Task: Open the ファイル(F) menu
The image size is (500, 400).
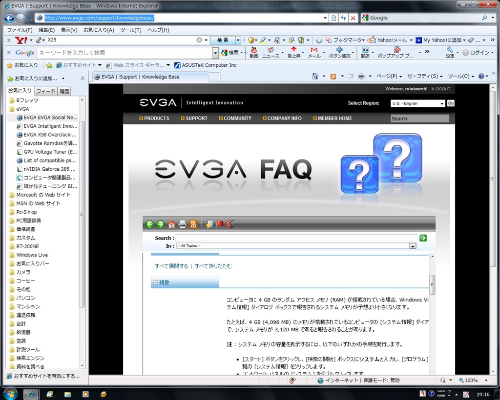Action: [x=20, y=30]
